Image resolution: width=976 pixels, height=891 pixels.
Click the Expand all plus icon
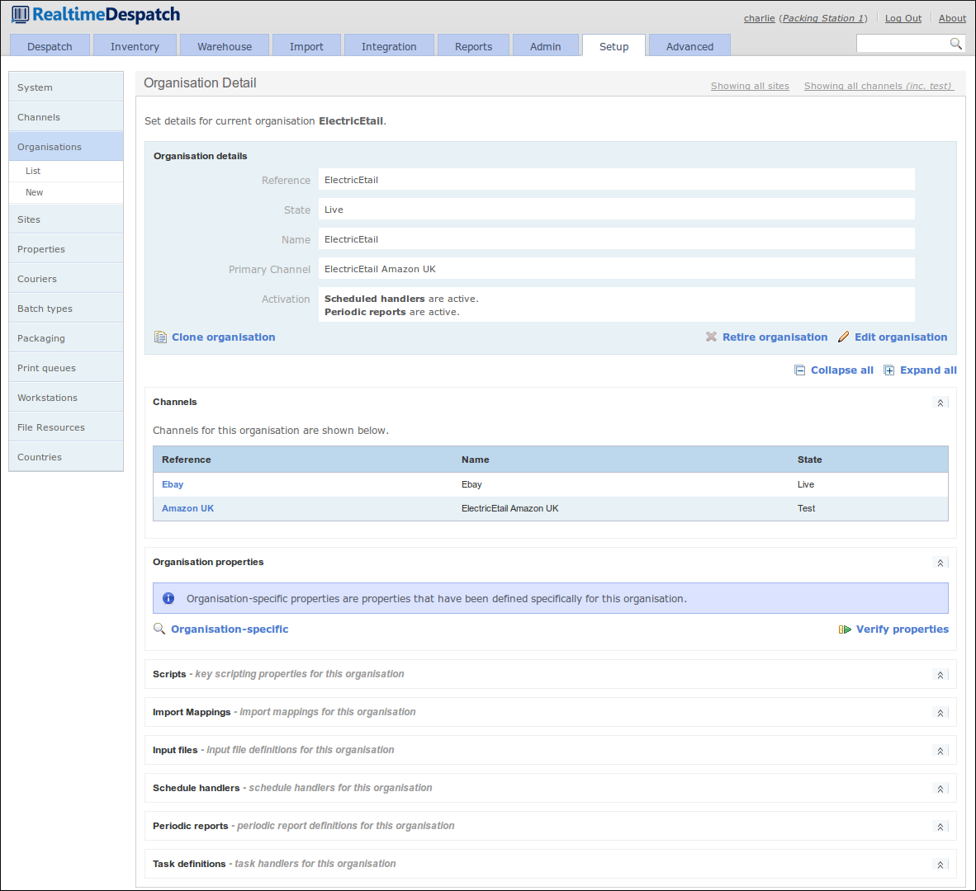pos(889,370)
